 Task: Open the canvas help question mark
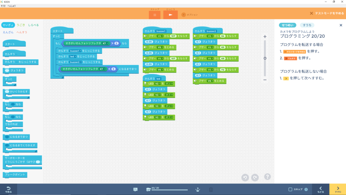click(267, 177)
